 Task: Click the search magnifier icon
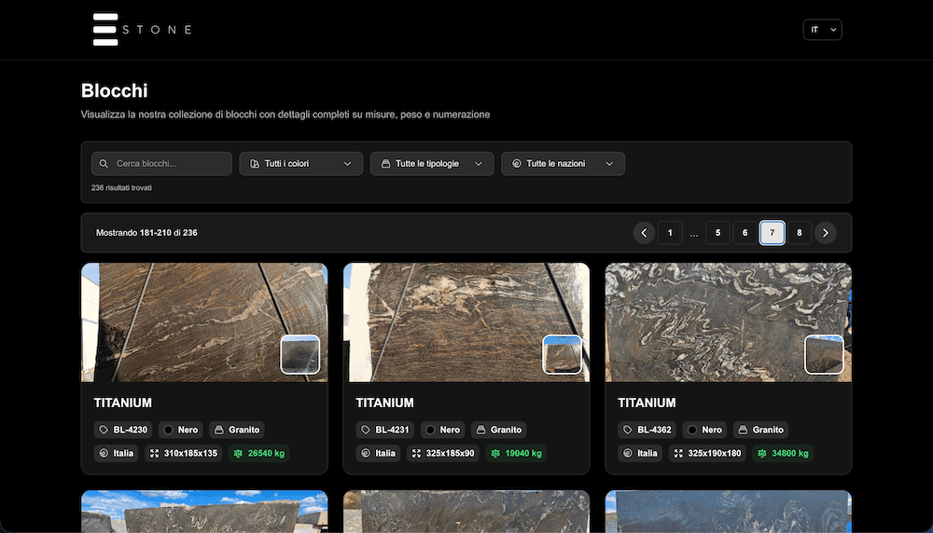click(104, 164)
